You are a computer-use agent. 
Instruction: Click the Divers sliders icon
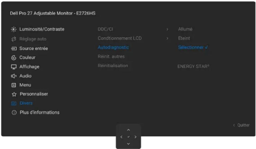point(14,103)
